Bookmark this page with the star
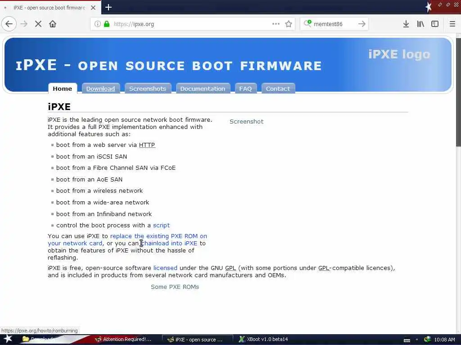 289,24
